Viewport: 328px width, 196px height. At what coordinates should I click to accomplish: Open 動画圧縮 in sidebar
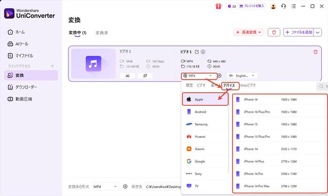(20, 99)
